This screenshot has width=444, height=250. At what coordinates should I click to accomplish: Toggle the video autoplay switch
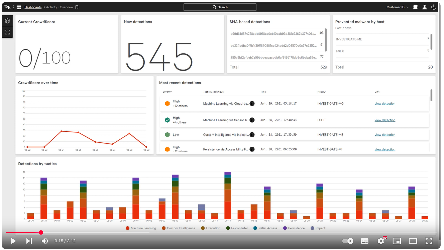click(x=348, y=241)
